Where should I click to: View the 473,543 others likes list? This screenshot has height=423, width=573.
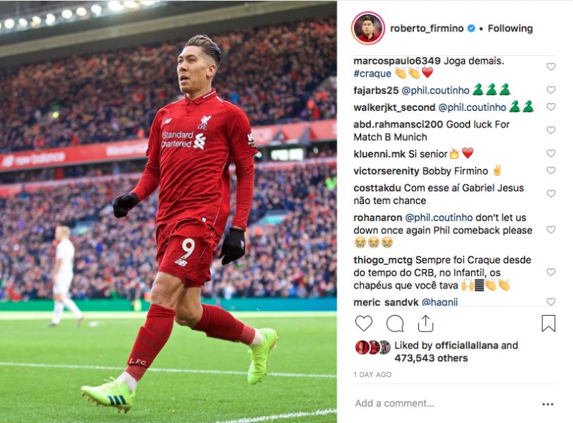pos(431,359)
